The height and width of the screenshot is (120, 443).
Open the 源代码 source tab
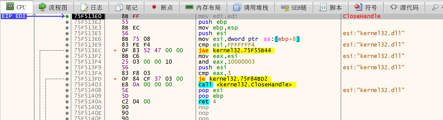click(x=404, y=7)
